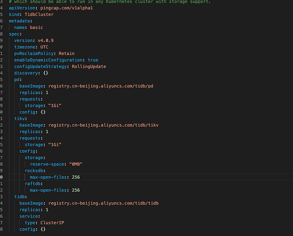Click the tikv baseImage registry URL
This screenshot has height=236, width=293.
[x=104, y=125]
